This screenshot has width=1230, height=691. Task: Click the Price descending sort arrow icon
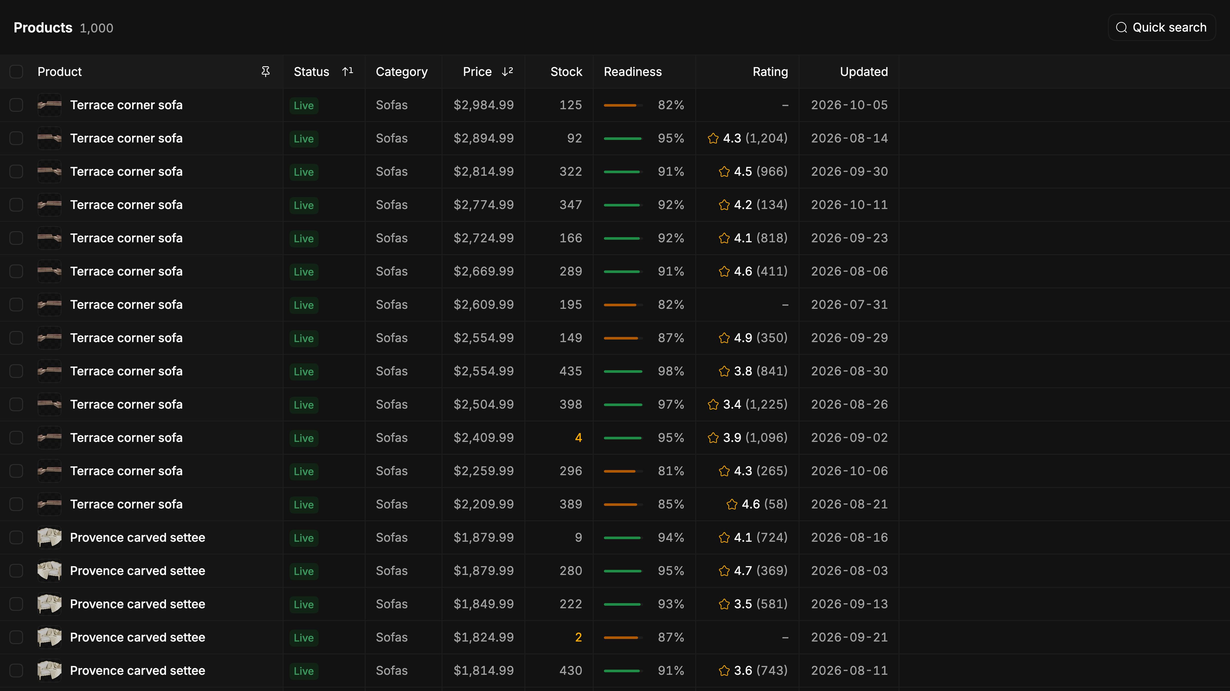click(x=507, y=72)
